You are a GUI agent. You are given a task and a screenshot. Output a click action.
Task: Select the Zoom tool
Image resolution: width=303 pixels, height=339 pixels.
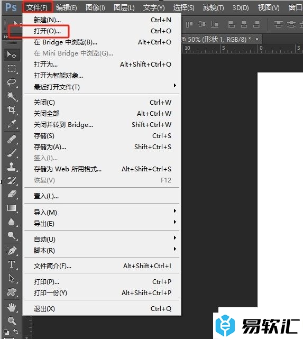point(12,321)
